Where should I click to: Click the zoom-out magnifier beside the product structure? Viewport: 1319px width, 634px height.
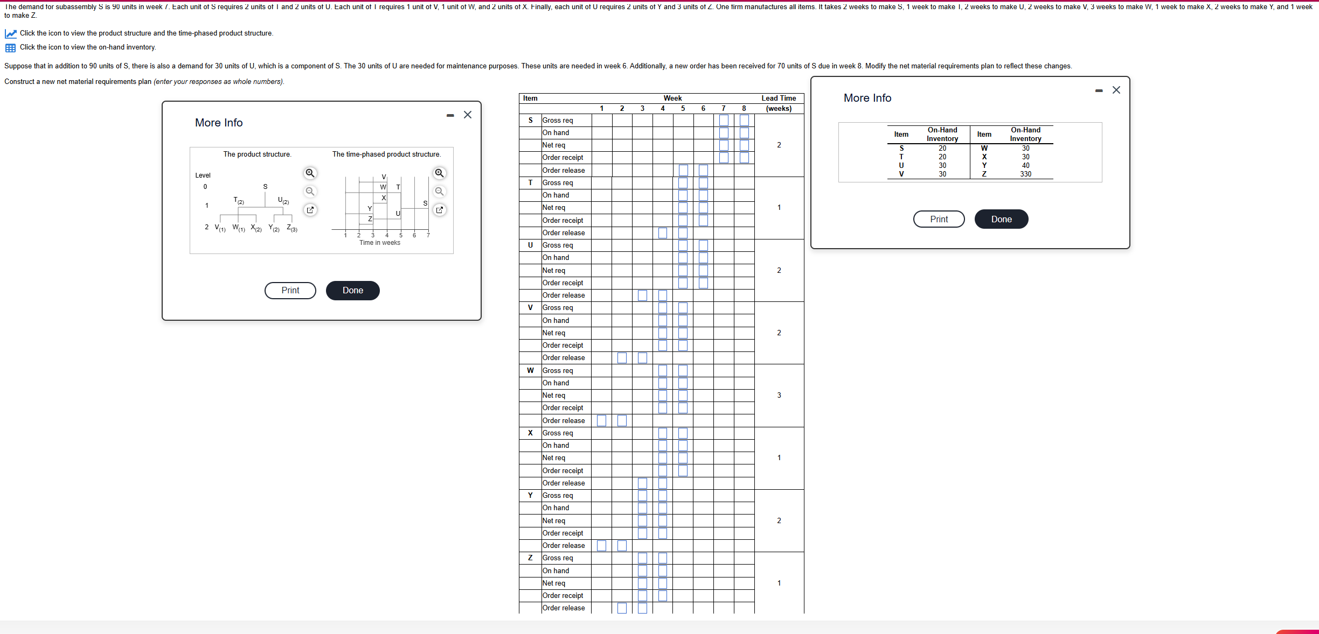coord(310,191)
